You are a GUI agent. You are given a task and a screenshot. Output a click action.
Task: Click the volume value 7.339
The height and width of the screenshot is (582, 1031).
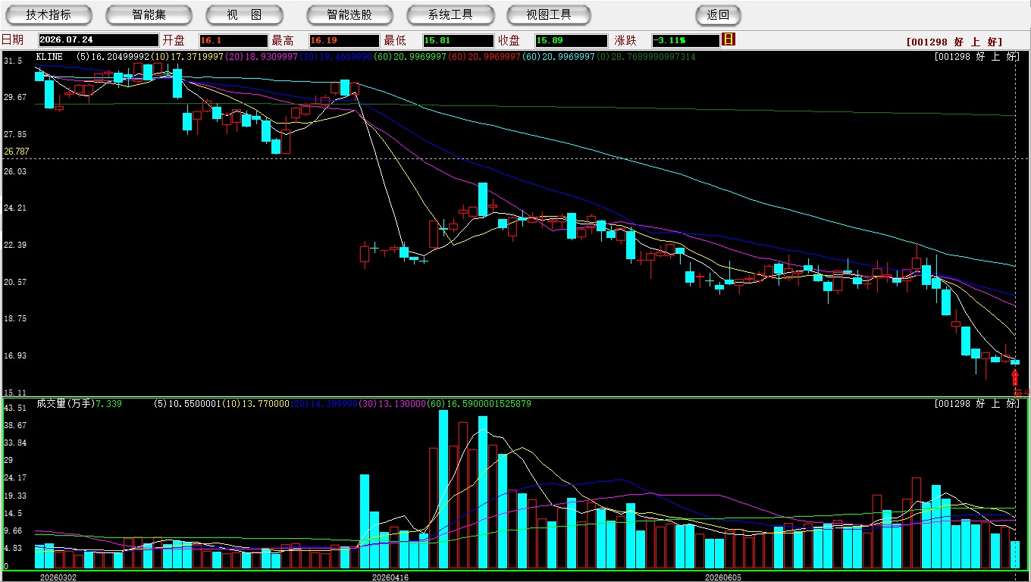(x=108, y=404)
